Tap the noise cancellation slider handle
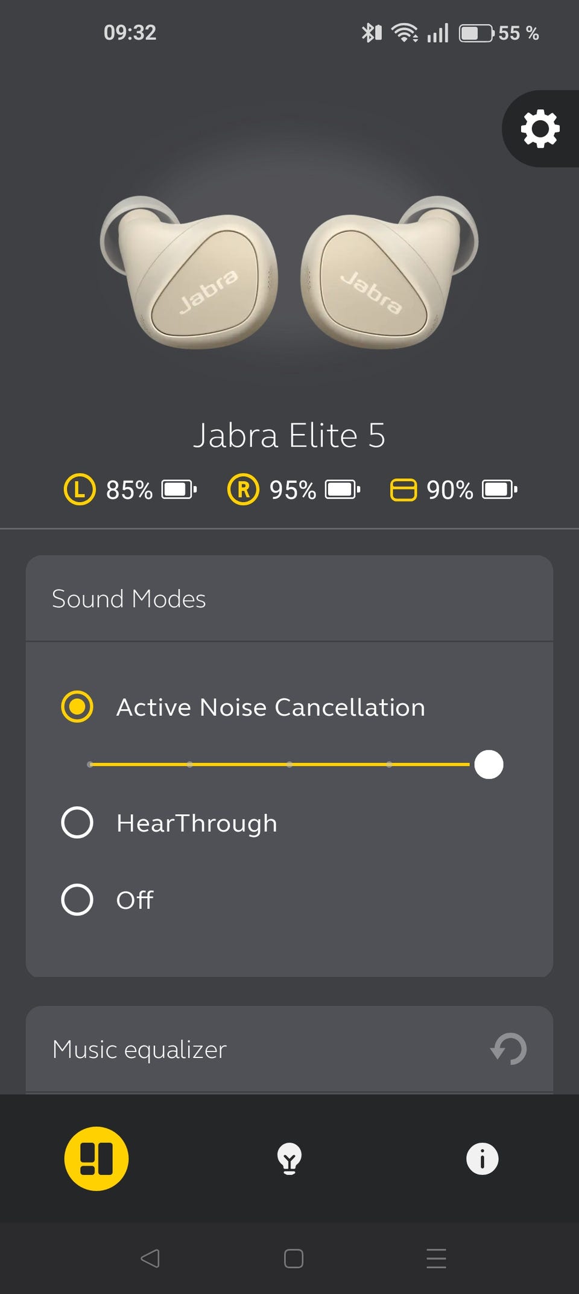Viewport: 579px width, 1294px height. tap(489, 765)
